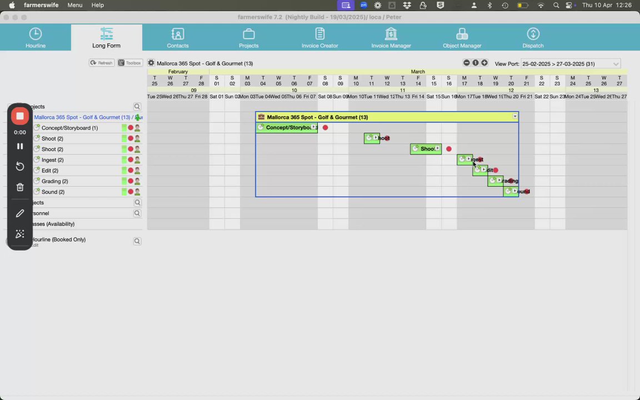Open the confetti effects in the recorder
This screenshot has height=400, width=640.
tap(20, 234)
